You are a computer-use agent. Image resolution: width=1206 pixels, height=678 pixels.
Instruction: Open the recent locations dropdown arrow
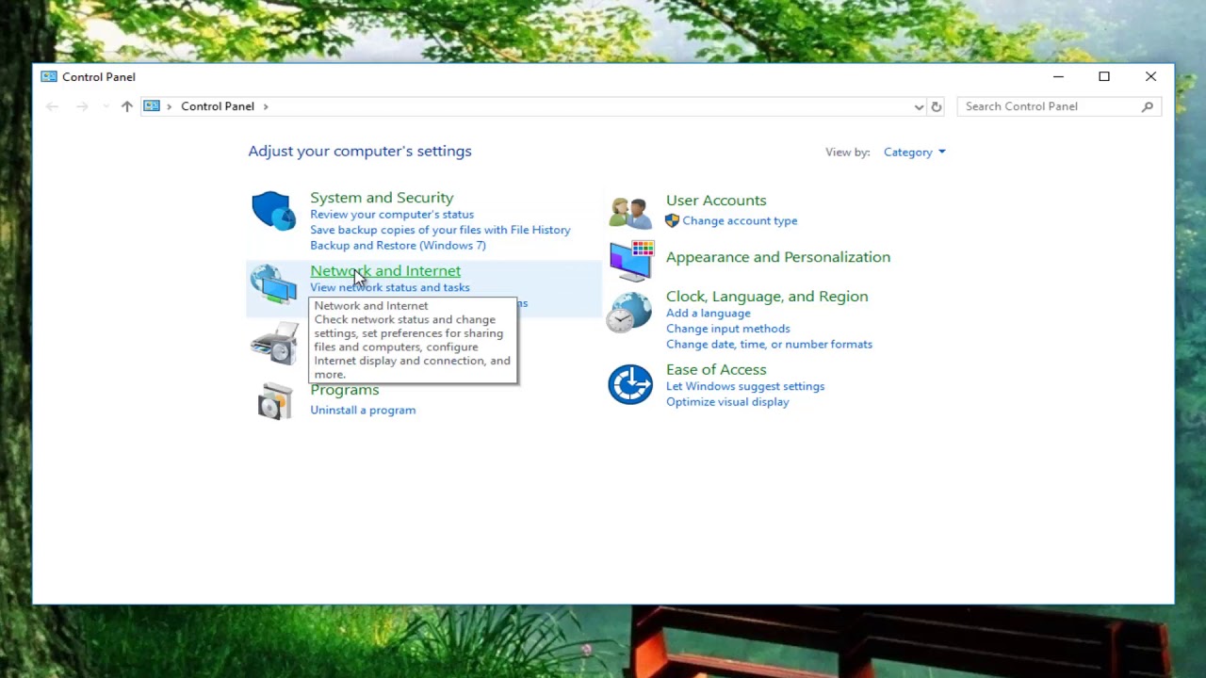point(106,106)
